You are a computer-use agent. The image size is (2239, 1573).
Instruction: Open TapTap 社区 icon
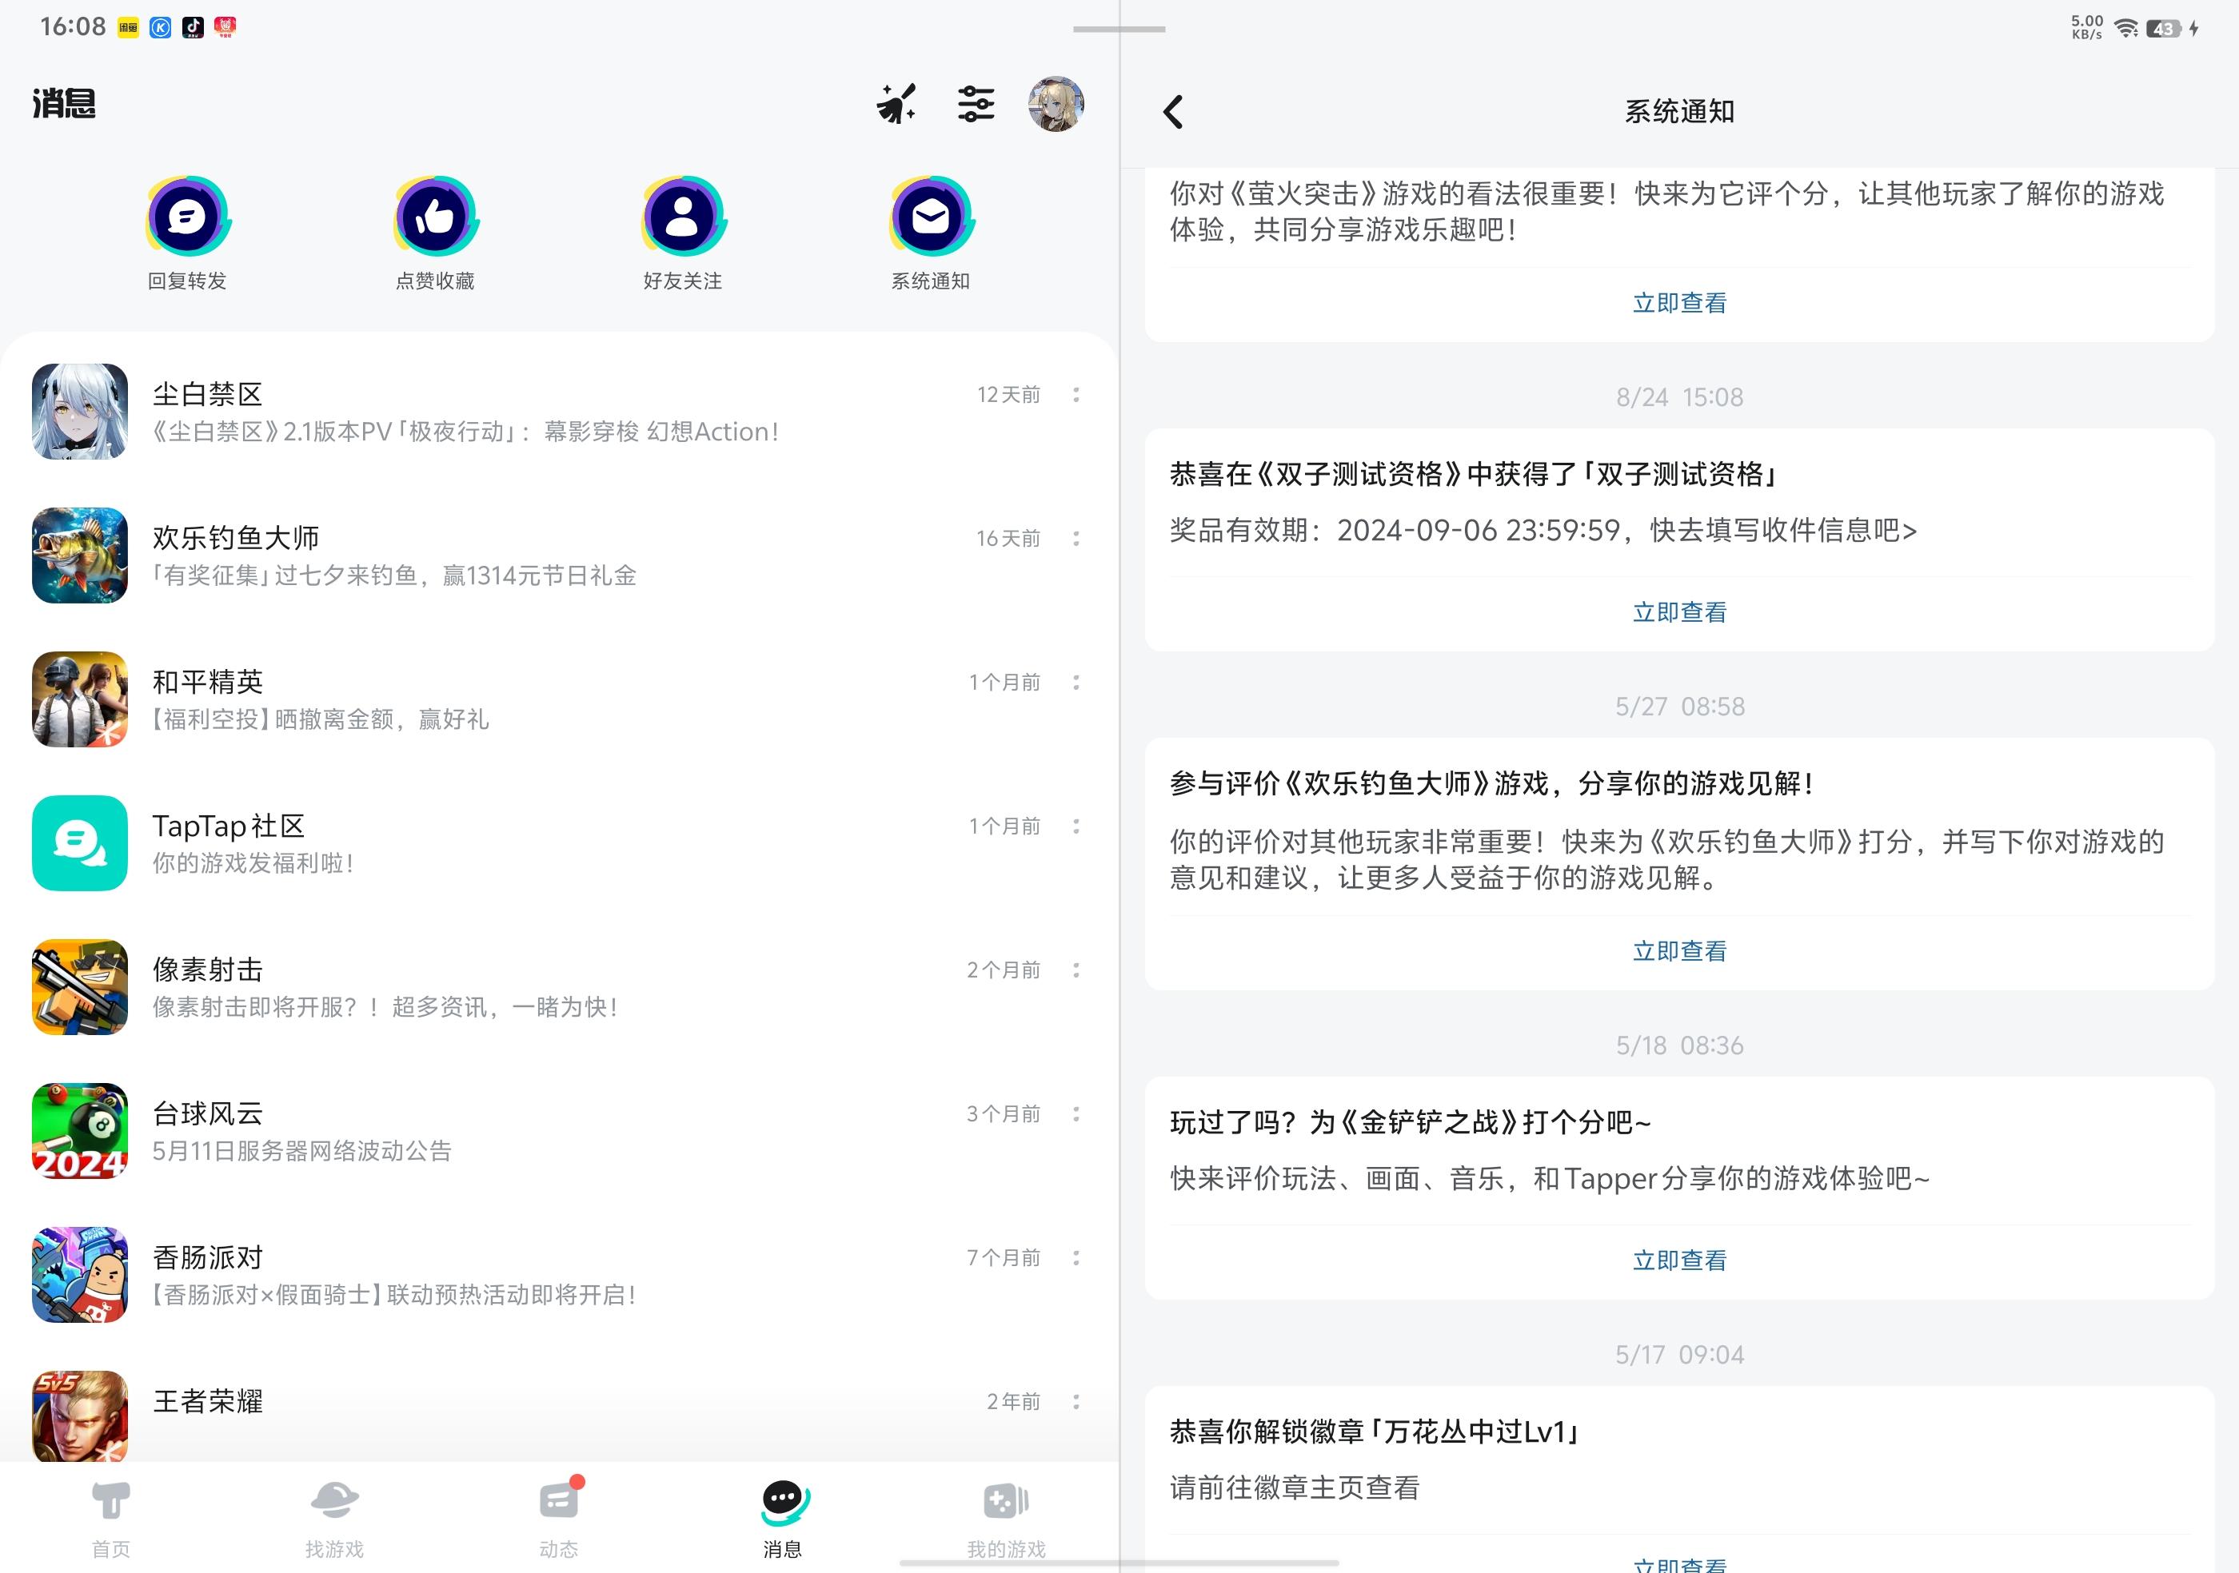pos(80,843)
